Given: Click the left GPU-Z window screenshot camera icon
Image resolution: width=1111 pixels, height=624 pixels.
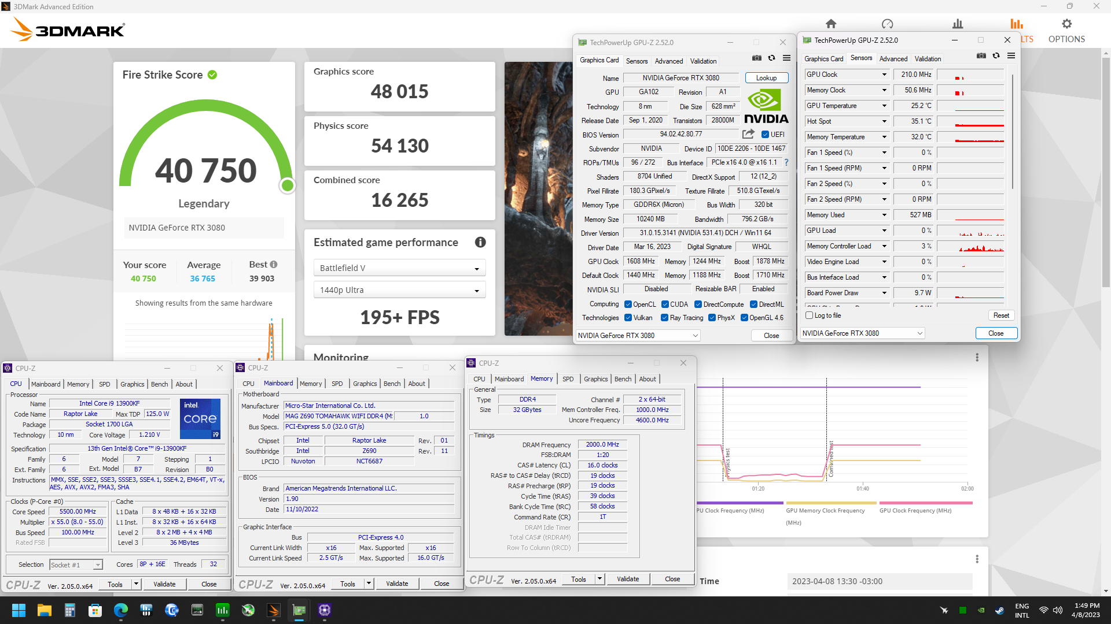Looking at the screenshot, I should (x=756, y=58).
